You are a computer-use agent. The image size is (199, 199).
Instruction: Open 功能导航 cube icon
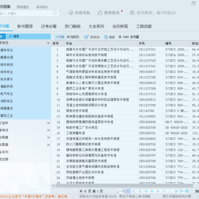(71, 13)
